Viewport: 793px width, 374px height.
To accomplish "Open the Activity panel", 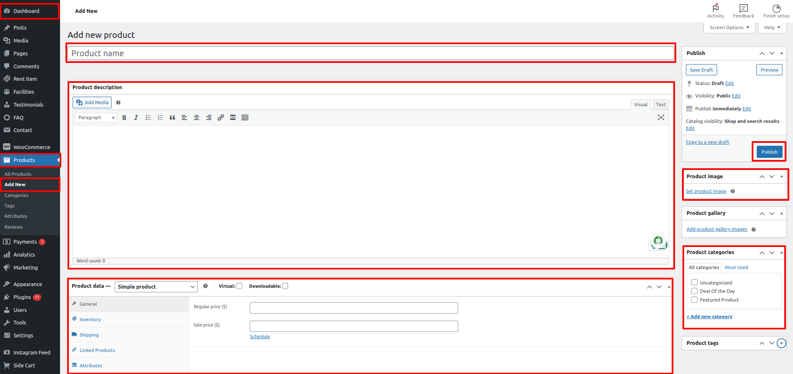I will (715, 11).
